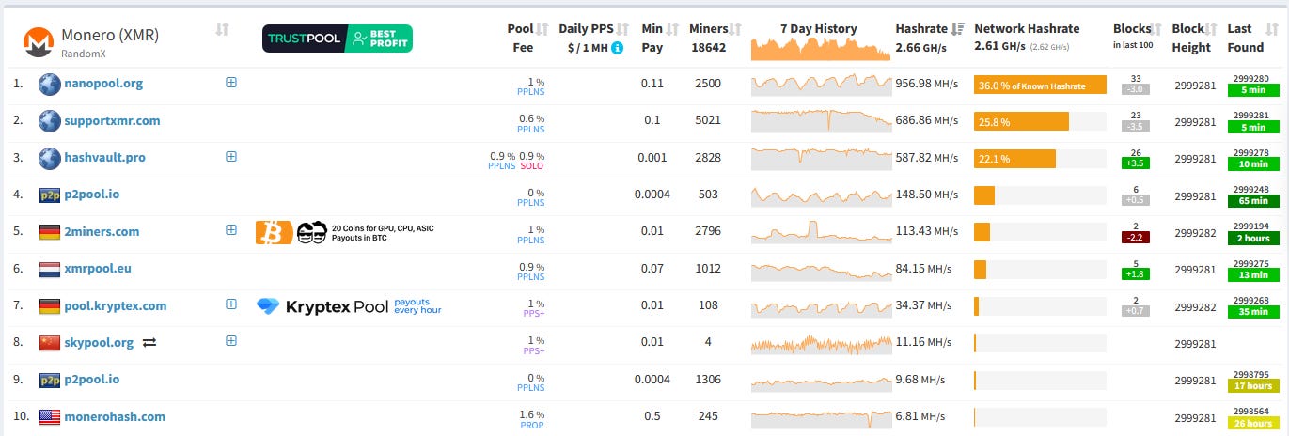
Task: Click the Netherlands flag beside xmrpool.eu
Action: [x=49, y=269]
